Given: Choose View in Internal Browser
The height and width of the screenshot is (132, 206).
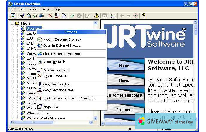Looking at the screenshot, I should [62, 40].
